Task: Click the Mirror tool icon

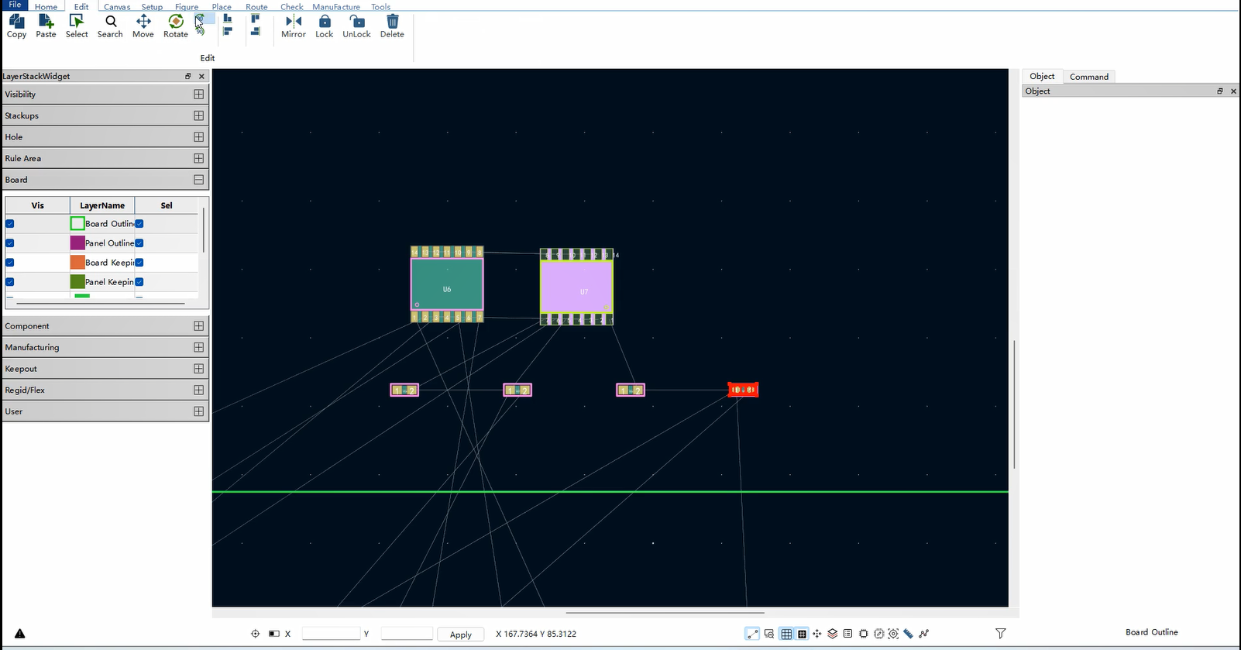Action: point(293,26)
